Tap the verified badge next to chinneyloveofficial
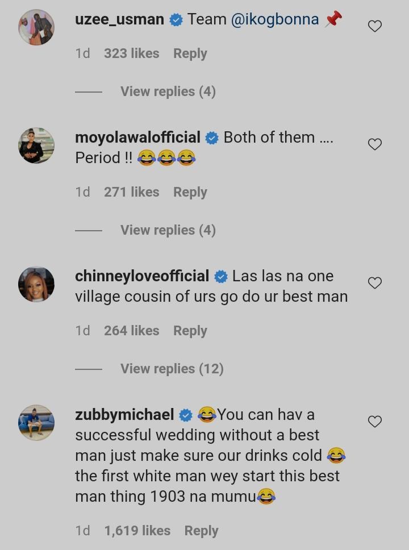Image resolution: width=409 pixels, height=550 pixels. click(x=221, y=277)
